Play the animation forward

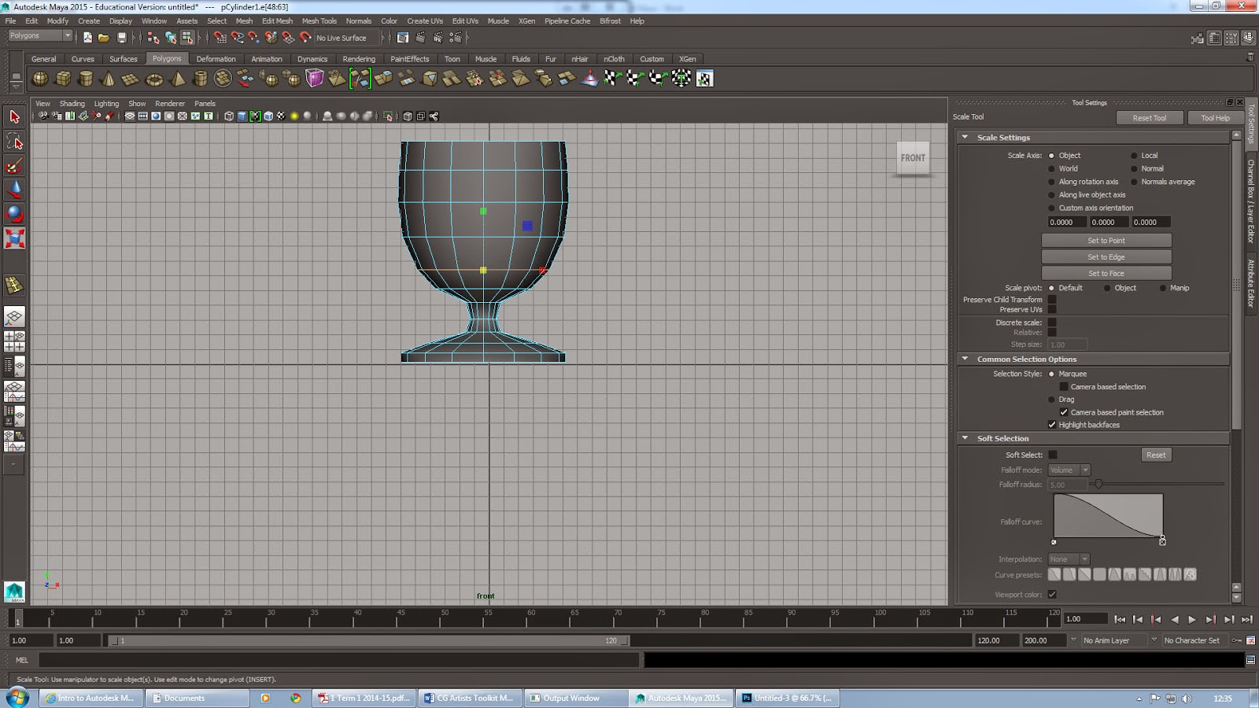click(x=1192, y=620)
